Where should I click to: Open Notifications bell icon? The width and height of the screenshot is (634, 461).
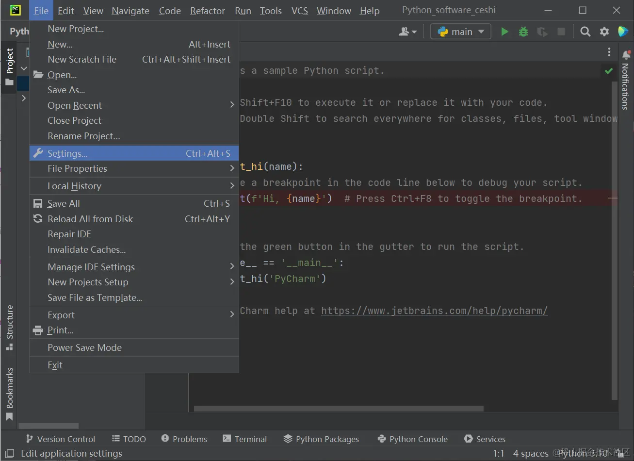(626, 54)
